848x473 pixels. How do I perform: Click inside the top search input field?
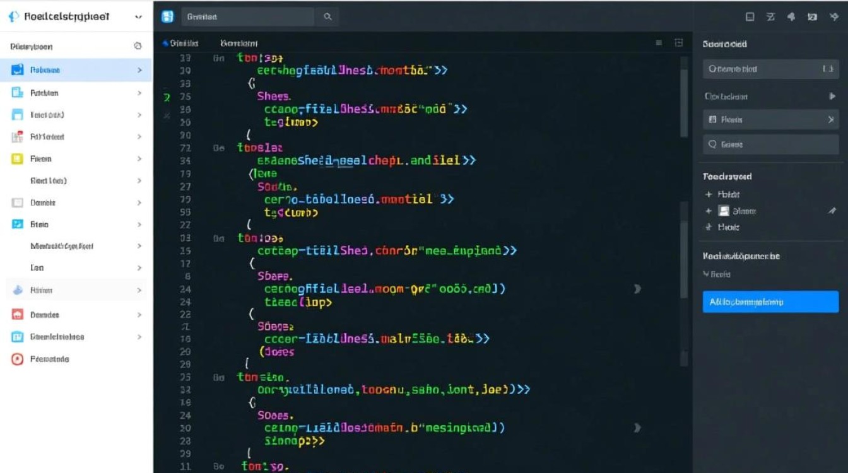tap(249, 17)
